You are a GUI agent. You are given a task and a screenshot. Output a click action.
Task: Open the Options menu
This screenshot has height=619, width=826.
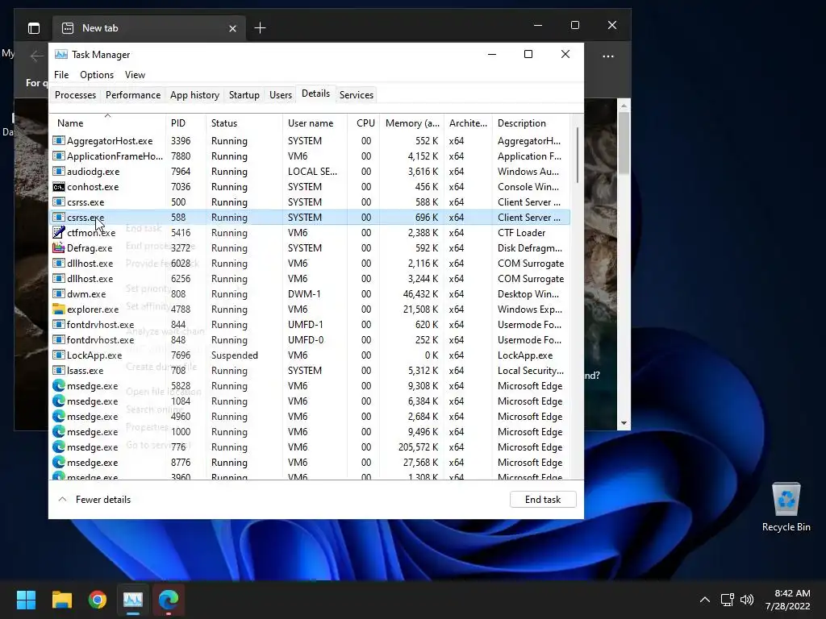pyautogui.click(x=97, y=75)
